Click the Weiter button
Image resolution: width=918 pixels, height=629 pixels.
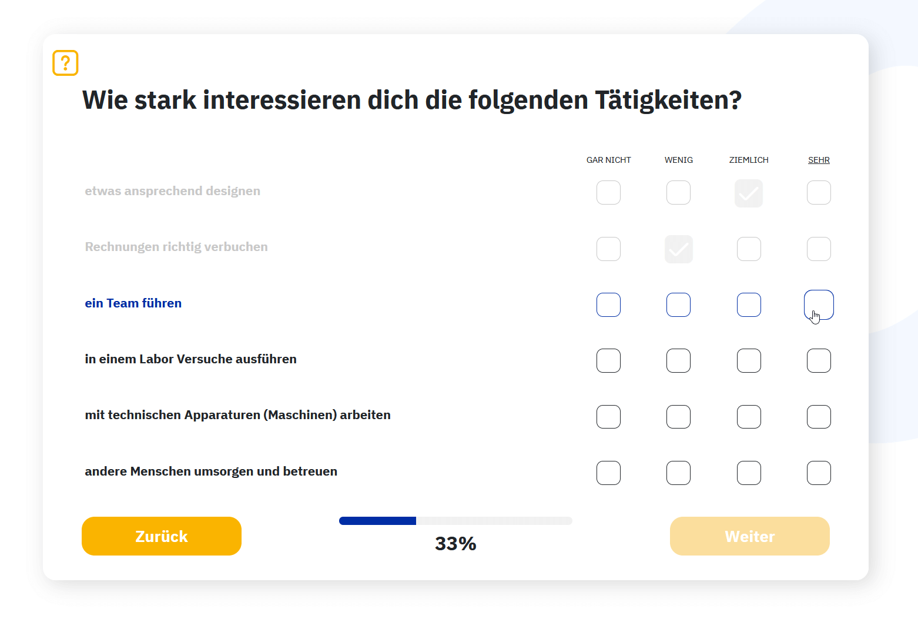[749, 536]
